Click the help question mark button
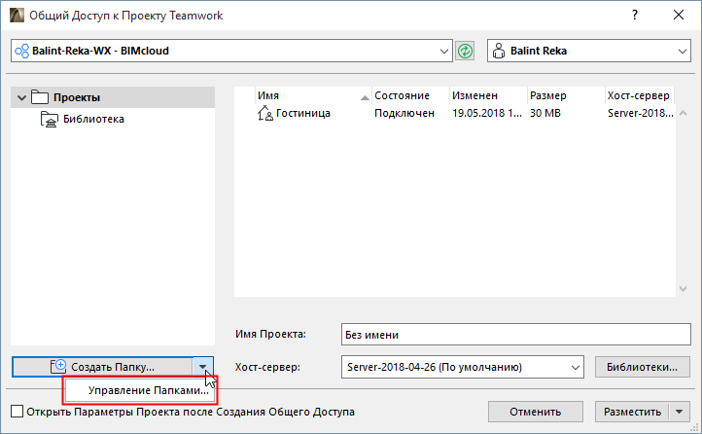The width and height of the screenshot is (702, 434). pos(634,15)
